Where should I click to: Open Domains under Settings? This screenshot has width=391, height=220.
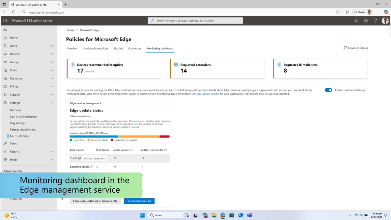16,110
